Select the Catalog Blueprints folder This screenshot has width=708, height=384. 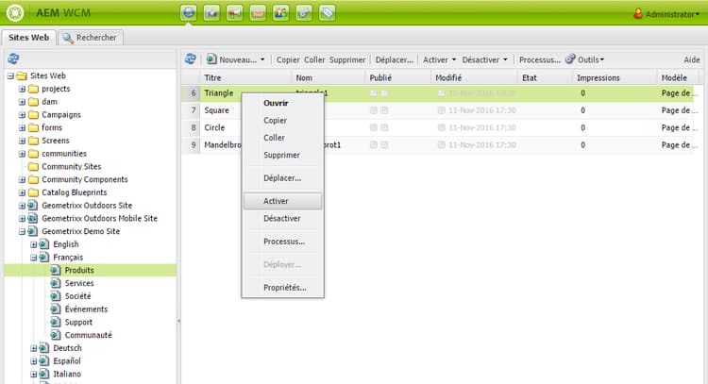(x=74, y=192)
